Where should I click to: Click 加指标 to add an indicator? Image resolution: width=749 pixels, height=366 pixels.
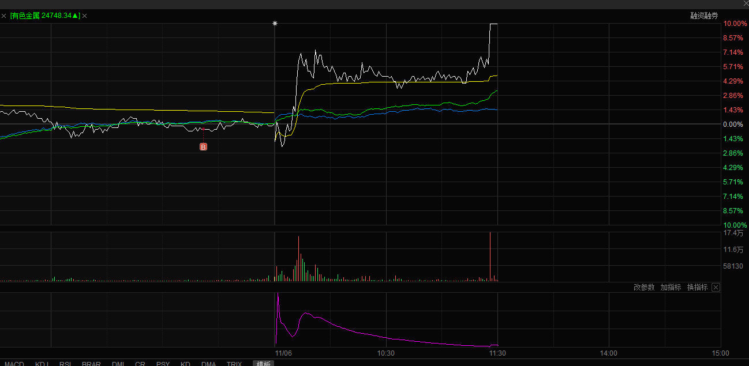coord(671,287)
